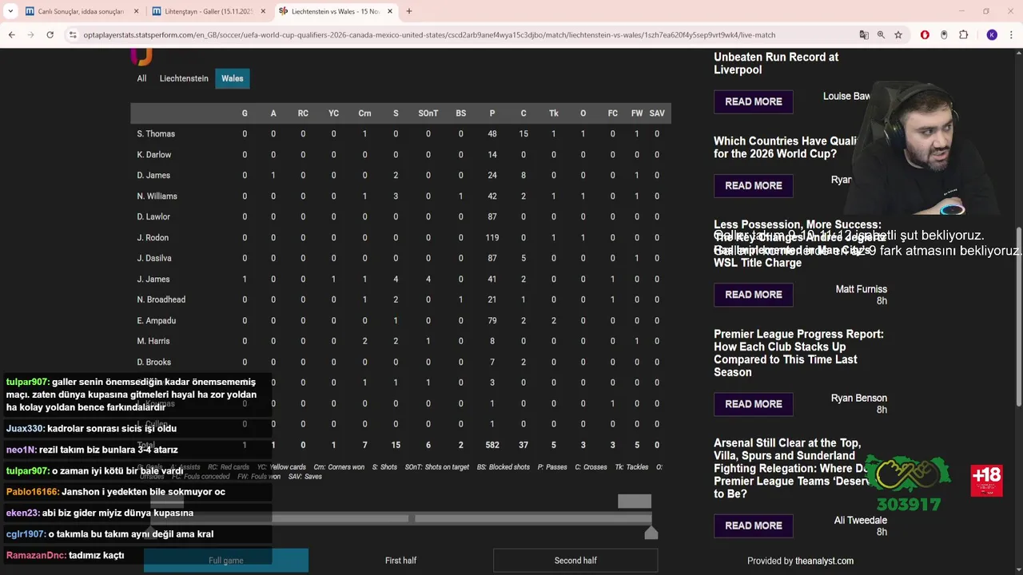Click READ MORE under 2026 World Cup article
This screenshot has width=1023, height=575.
click(754, 185)
